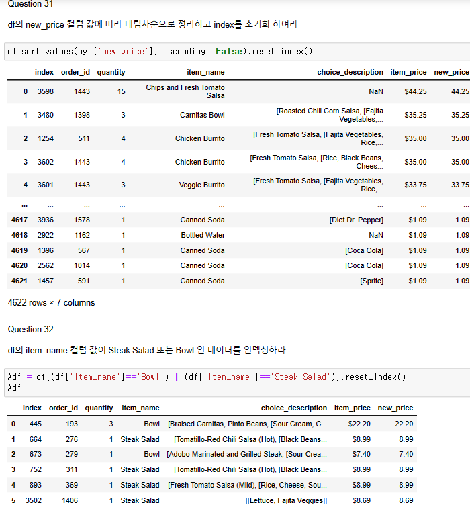The width and height of the screenshot is (470, 507).
Task: Click index value 3502 in second table
Action: pyautogui.click(x=34, y=500)
